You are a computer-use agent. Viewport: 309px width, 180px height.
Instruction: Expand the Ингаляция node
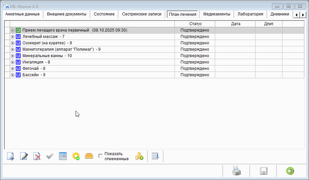13,62
